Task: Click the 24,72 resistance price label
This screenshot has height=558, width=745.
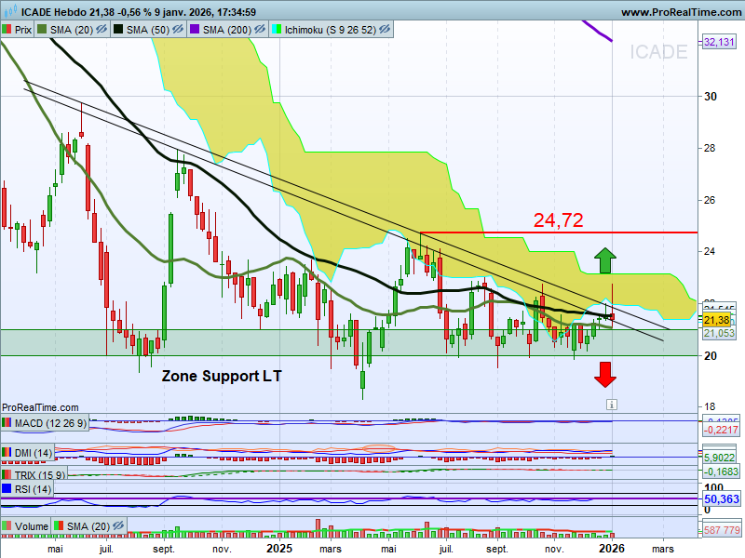Action: pyautogui.click(x=558, y=220)
